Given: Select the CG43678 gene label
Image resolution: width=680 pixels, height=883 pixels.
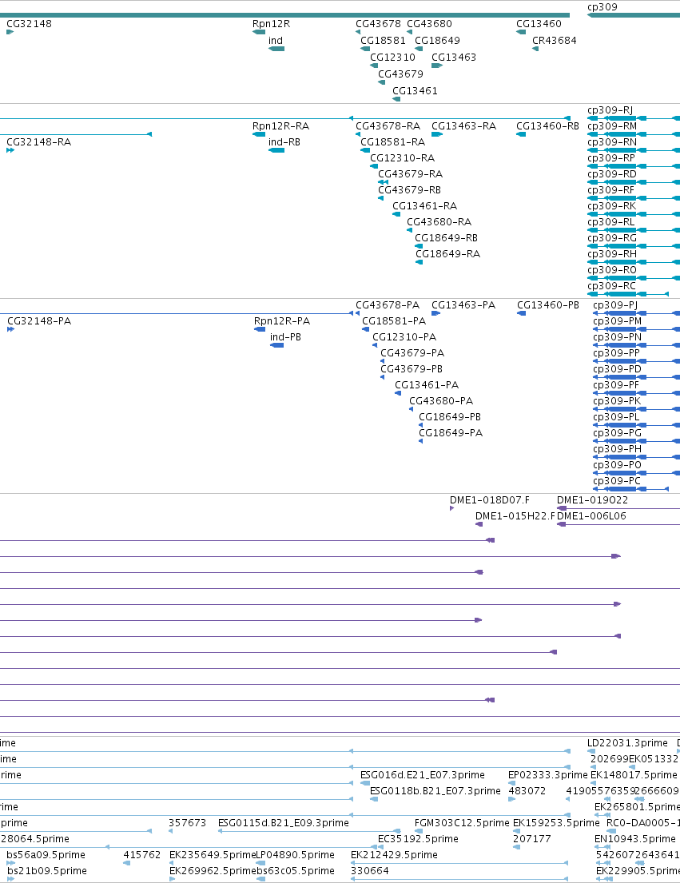Looking at the screenshot, I should click(x=378, y=24).
